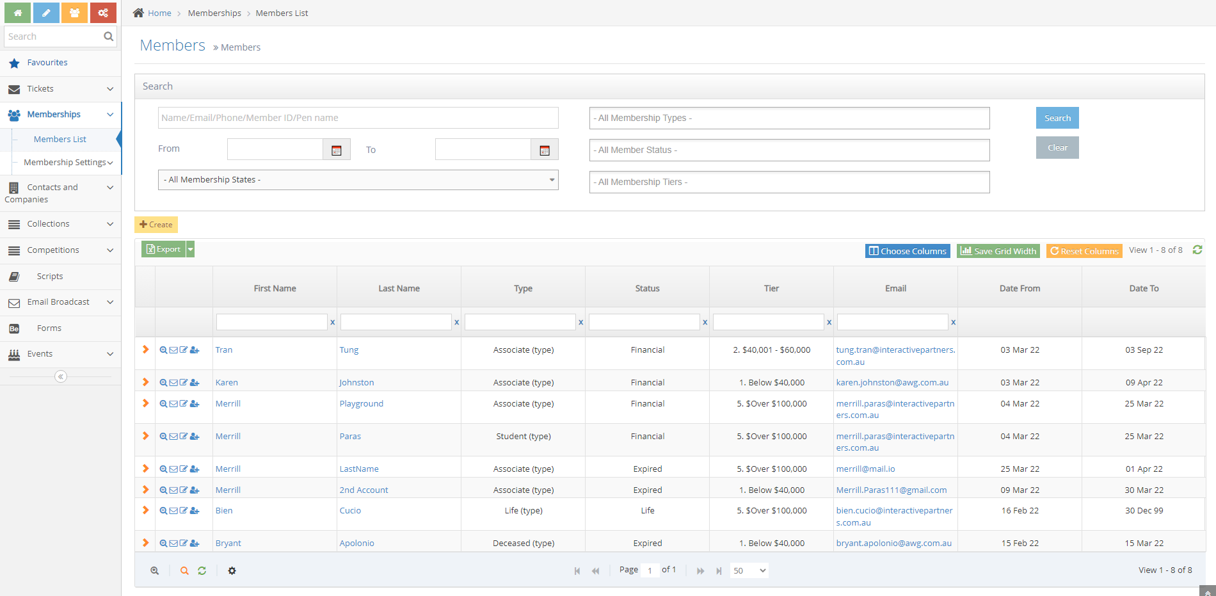Open Email Broadcast in the sidebar

[x=58, y=302]
